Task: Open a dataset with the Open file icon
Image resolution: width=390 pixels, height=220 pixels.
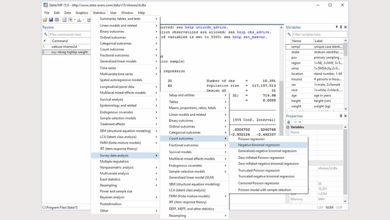Action: pyautogui.click(x=45, y=20)
